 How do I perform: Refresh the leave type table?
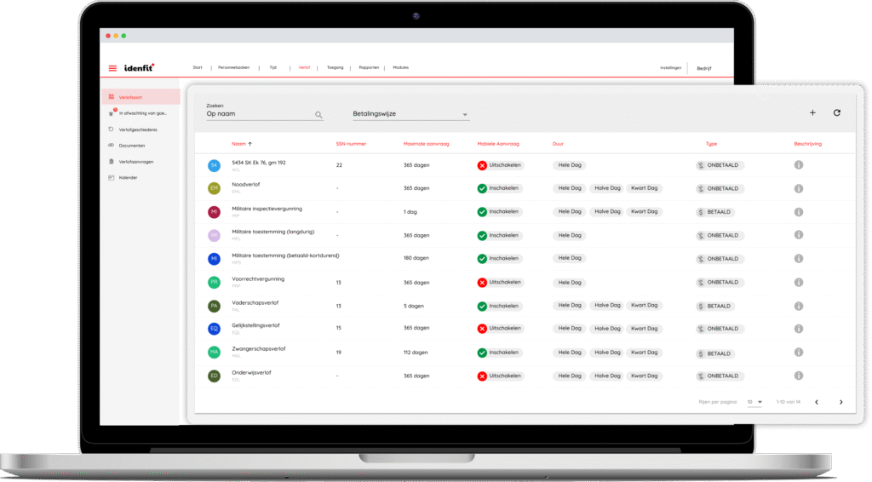coord(837,112)
